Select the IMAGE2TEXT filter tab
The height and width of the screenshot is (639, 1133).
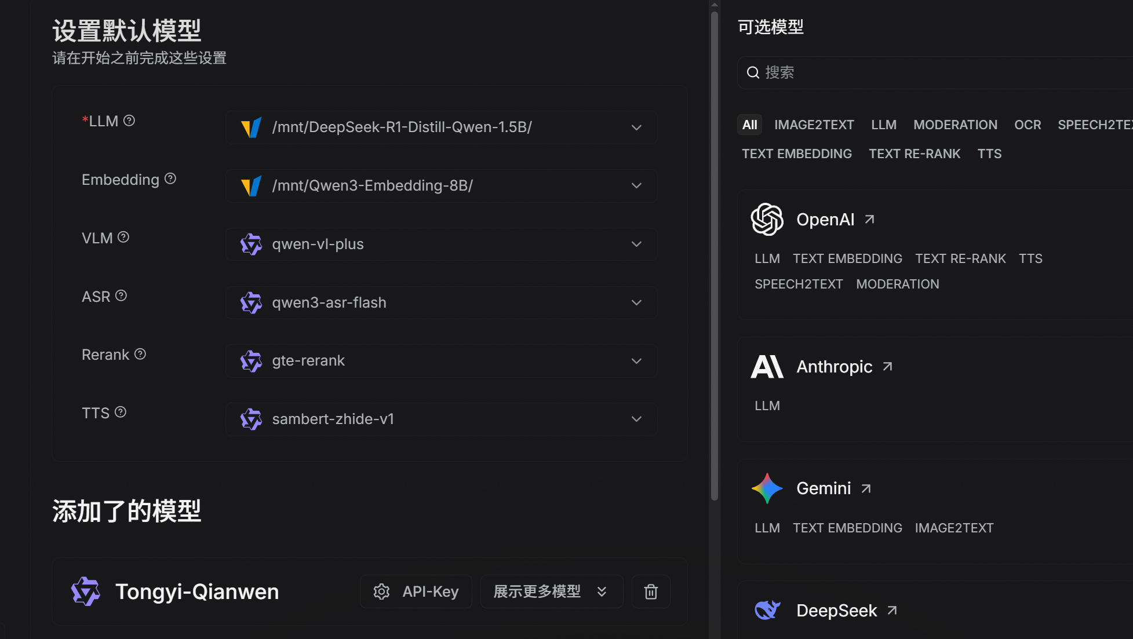click(x=814, y=125)
